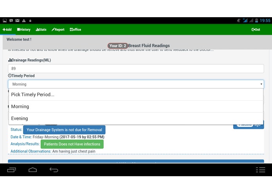
Task: Tap the warning triangle notification icon
Action: pyautogui.click(x=24, y=21)
